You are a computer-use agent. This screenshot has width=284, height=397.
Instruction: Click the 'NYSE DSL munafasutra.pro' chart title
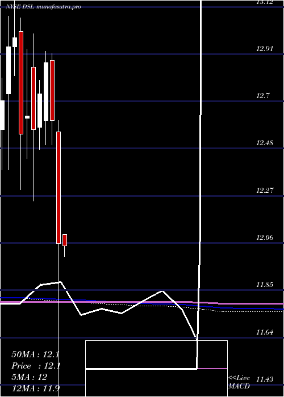coord(43,7)
